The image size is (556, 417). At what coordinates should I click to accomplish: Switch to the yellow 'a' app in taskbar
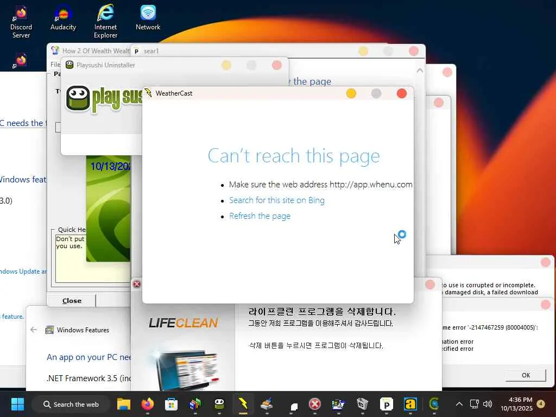click(410, 404)
